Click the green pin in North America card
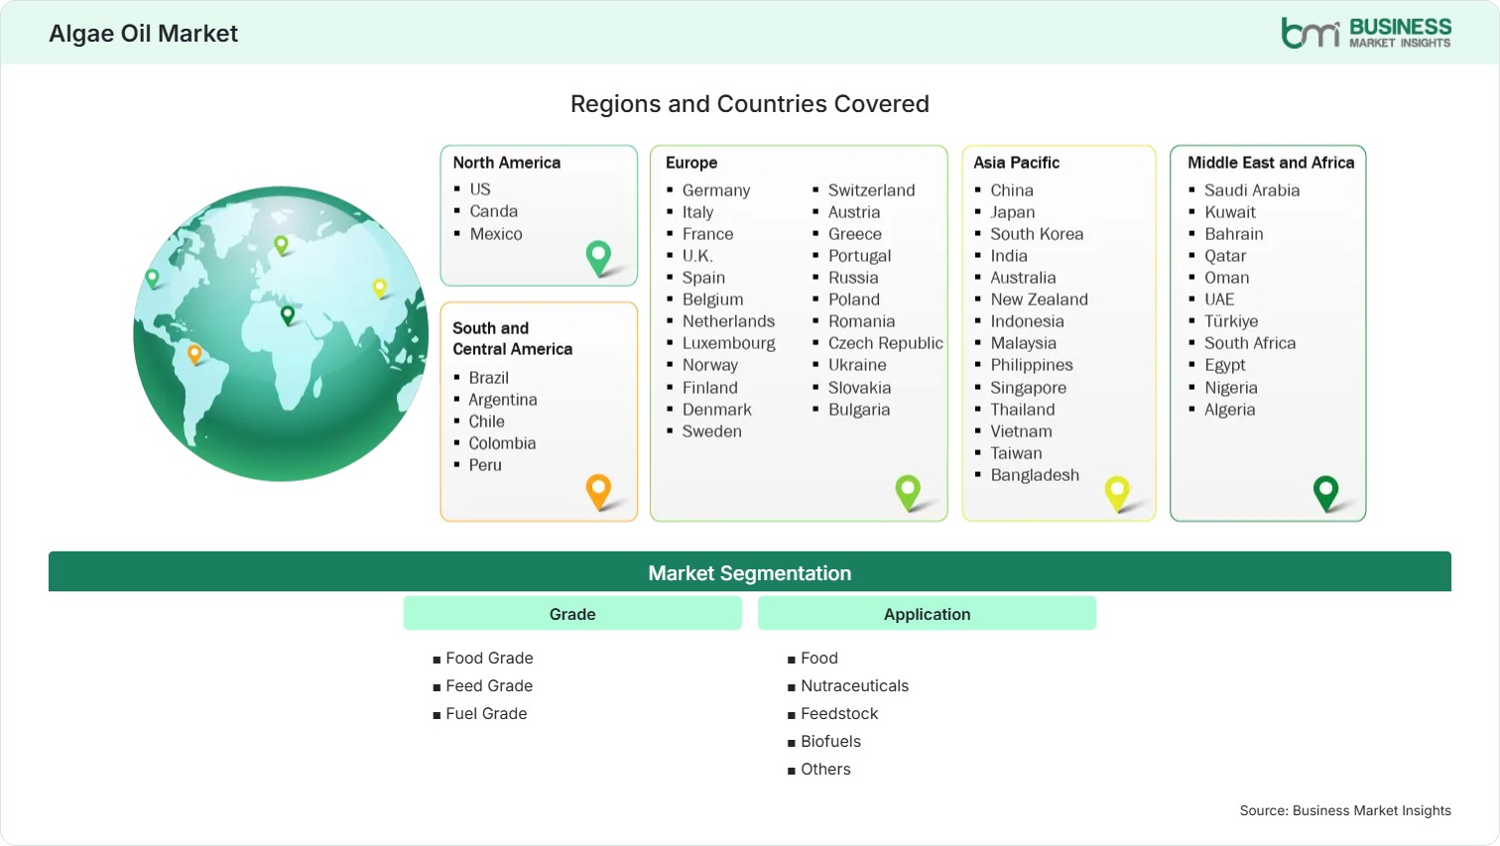The image size is (1500, 846). pos(598,258)
